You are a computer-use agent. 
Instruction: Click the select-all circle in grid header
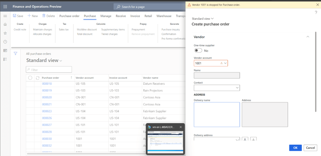click(x=30, y=78)
